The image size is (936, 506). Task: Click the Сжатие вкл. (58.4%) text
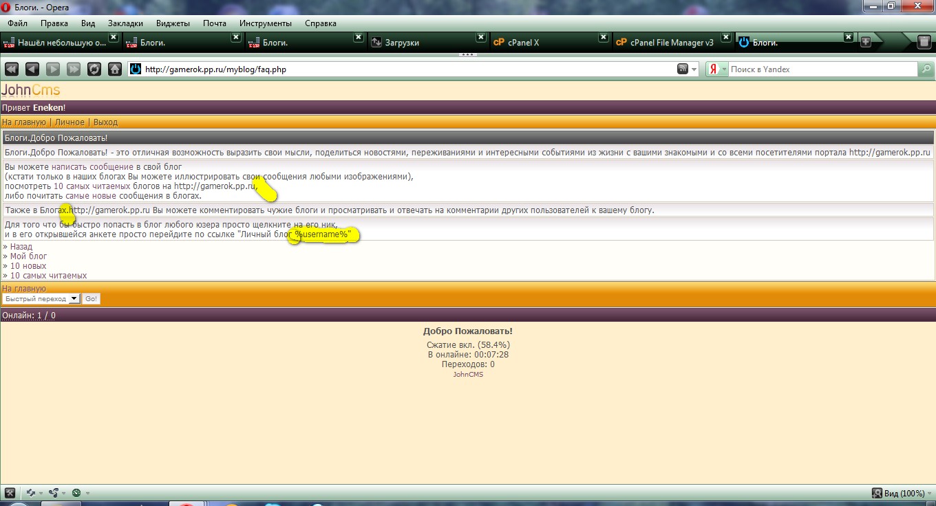point(468,345)
